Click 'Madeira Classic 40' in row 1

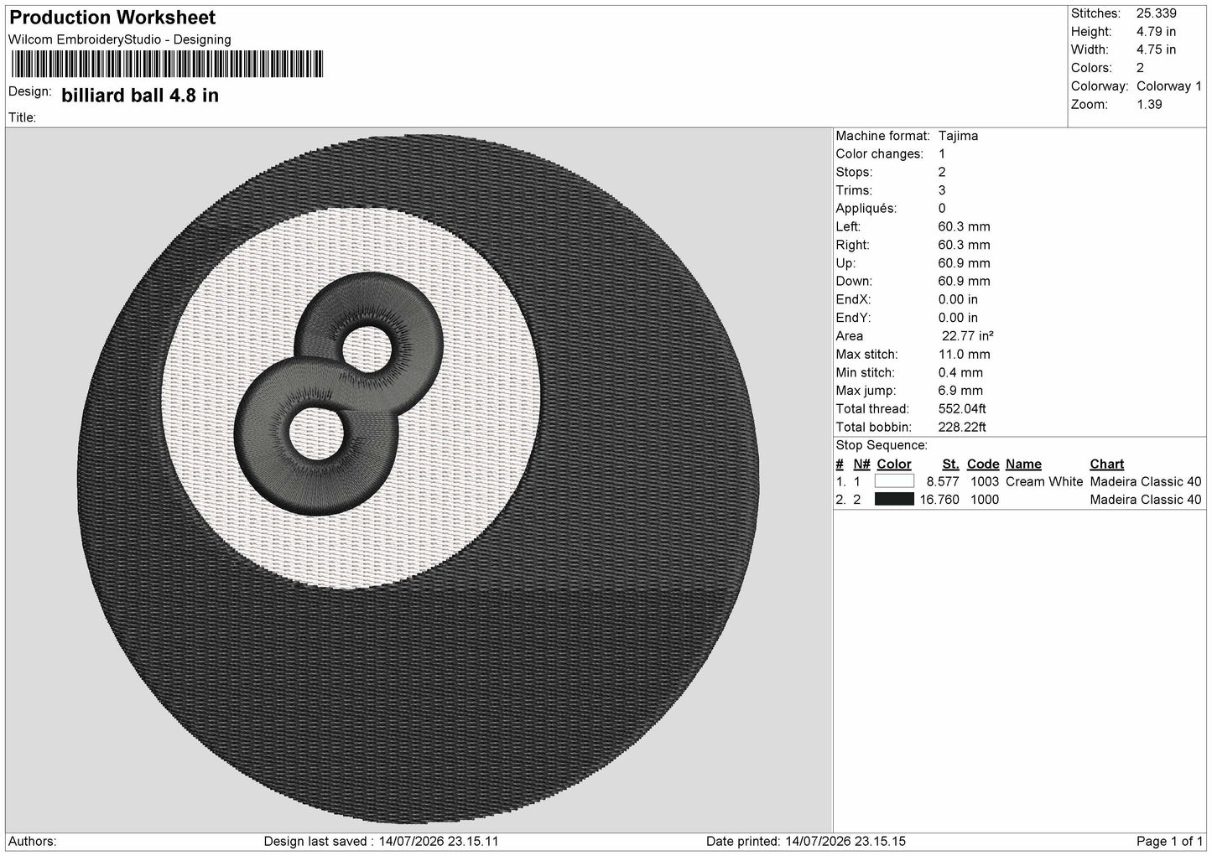[x=1146, y=482]
